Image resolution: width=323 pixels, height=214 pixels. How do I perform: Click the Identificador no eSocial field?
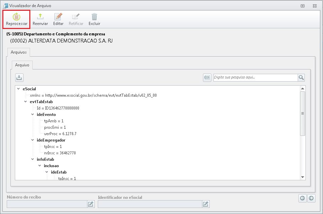pos(150,204)
